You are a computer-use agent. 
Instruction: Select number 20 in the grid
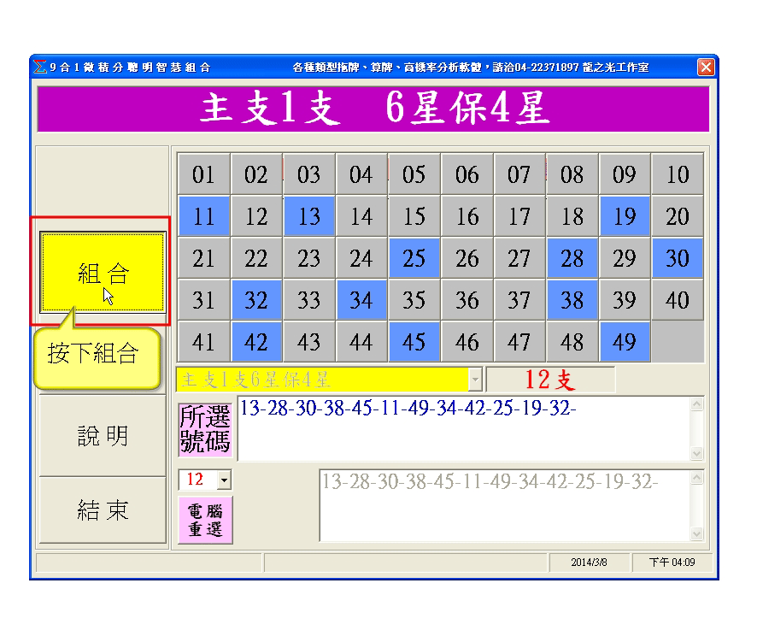pyautogui.click(x=678, y=216)
